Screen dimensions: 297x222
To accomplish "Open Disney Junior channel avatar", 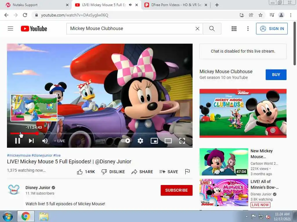I will pos(14,190).
